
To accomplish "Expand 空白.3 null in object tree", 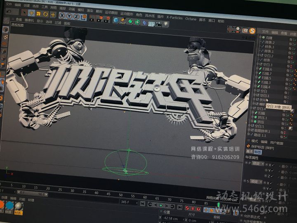I will coord(257,64).
